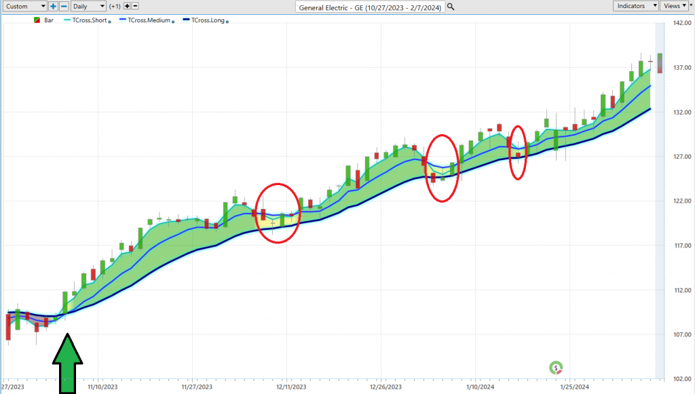Click the 1/10/2024 date axis label
The width and height of the screenshot is (695, 394).
480,387
